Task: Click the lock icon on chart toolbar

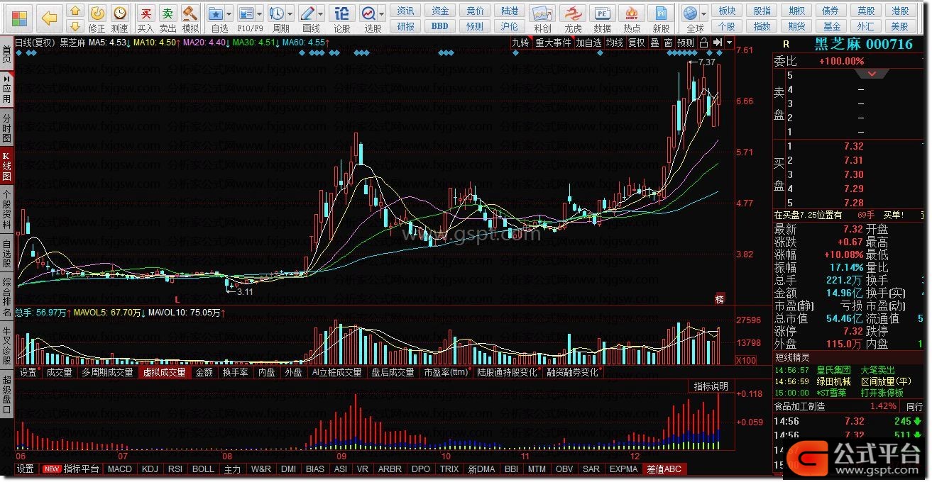Action: point(703,43)
